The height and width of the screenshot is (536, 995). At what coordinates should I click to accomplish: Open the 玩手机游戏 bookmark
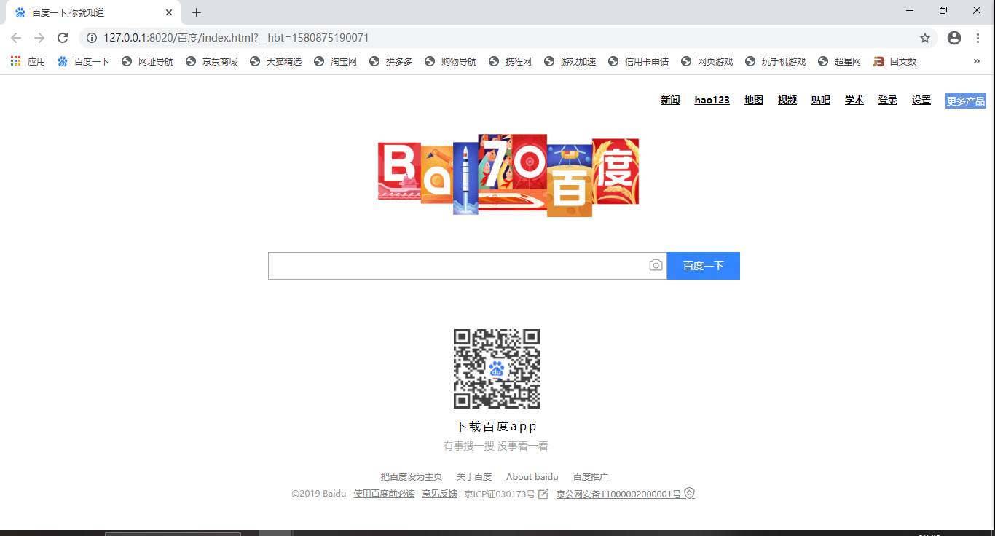pos(775,62)
